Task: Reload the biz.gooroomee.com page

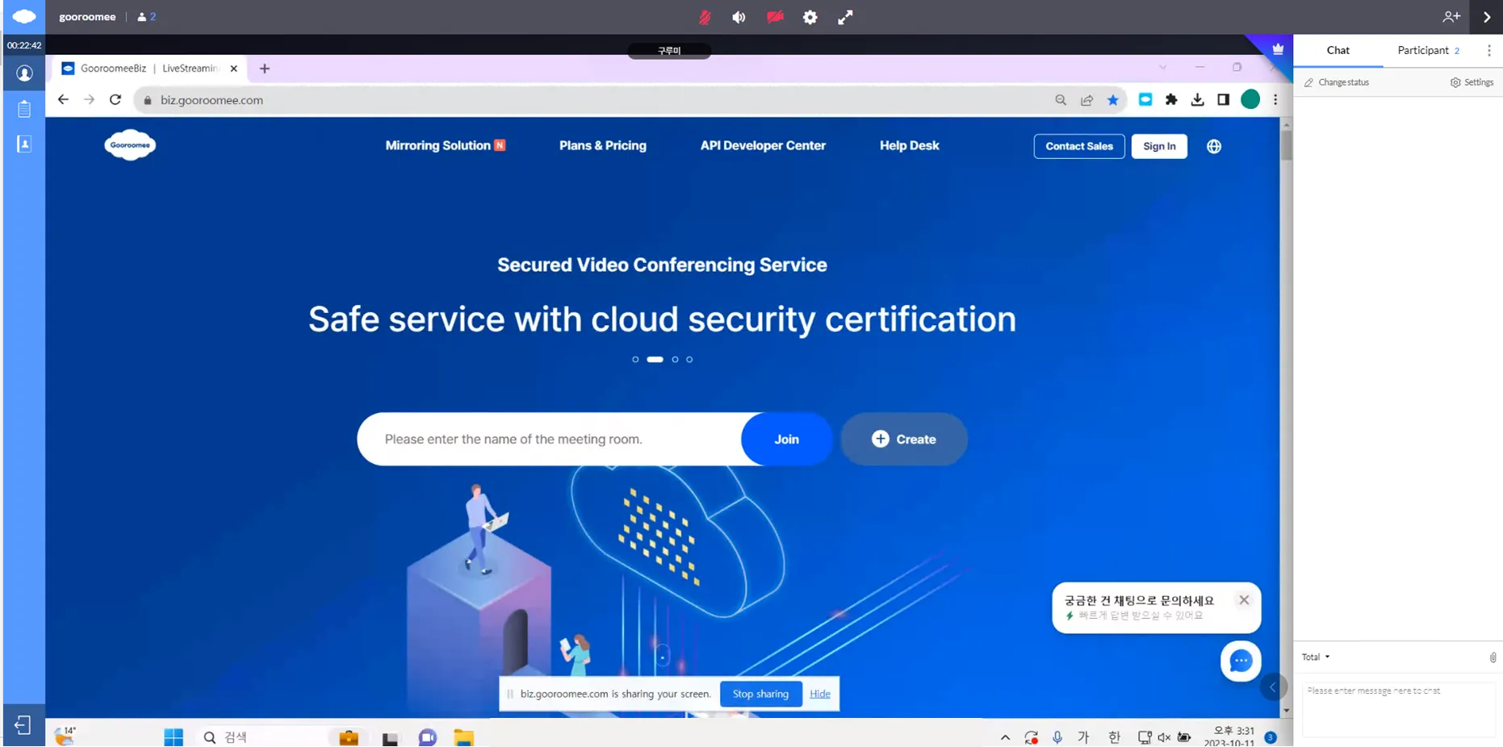Action: (x=115, y=100)
